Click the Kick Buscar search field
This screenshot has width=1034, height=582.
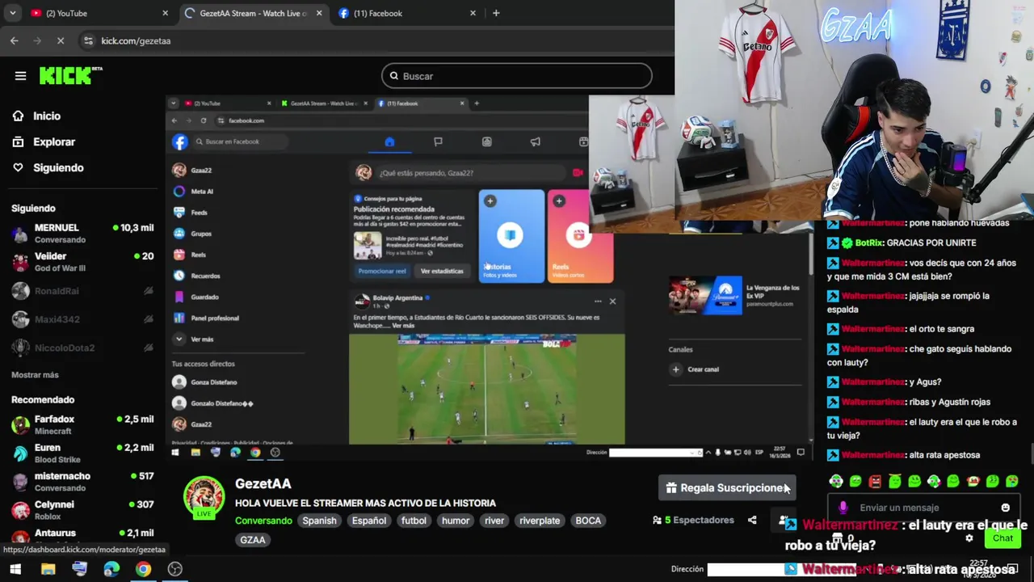(517, 76)
